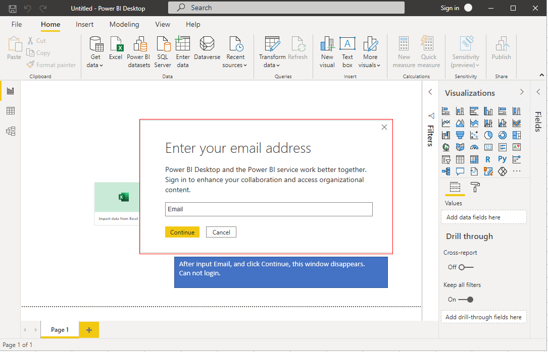Click the Redo arrow icon
This screenshot has height=352, width=548.
pos(43,9)
